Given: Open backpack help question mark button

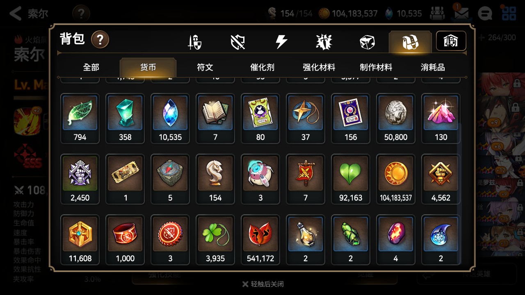Looking at the screenshot, I should pyautogui.click(x=100, y=40).
